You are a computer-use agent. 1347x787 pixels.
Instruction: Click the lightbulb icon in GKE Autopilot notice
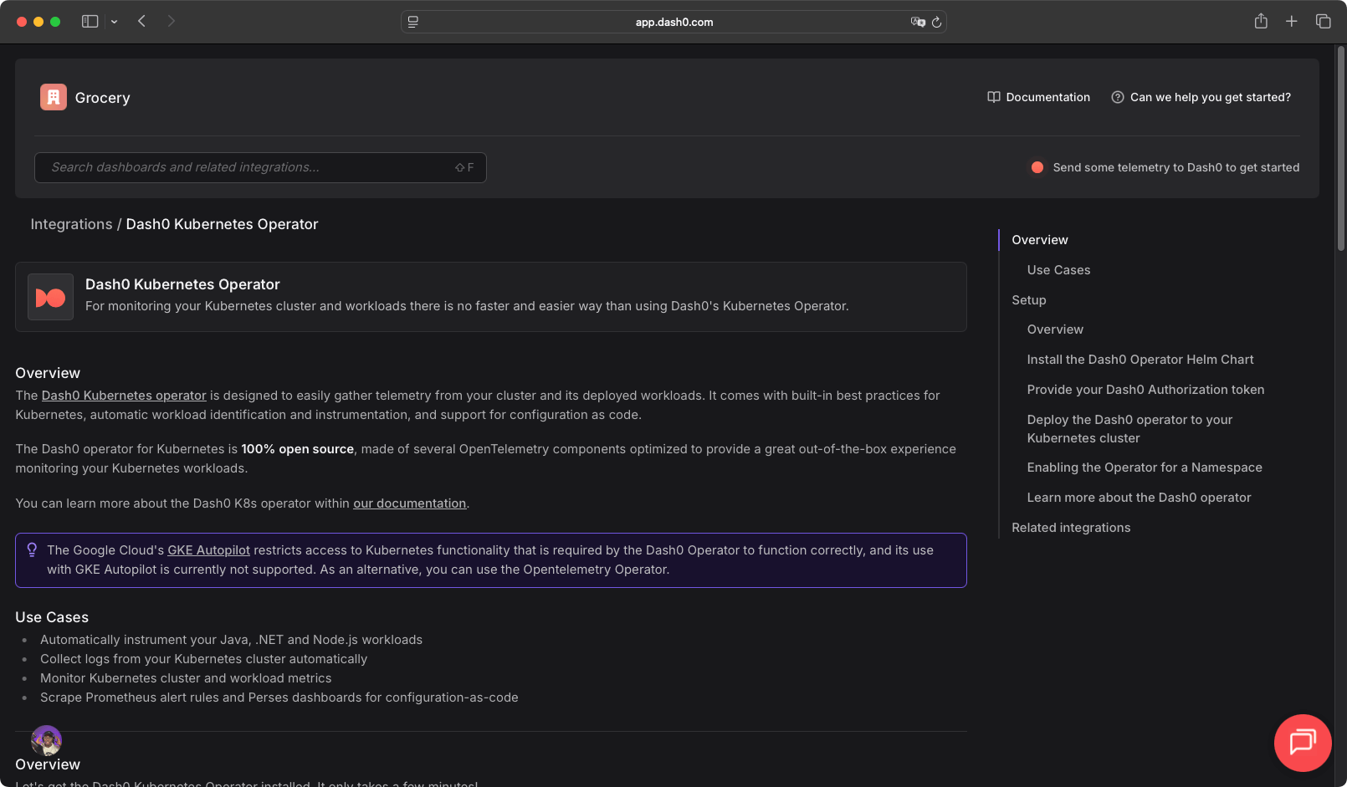[x=32, y=549]
